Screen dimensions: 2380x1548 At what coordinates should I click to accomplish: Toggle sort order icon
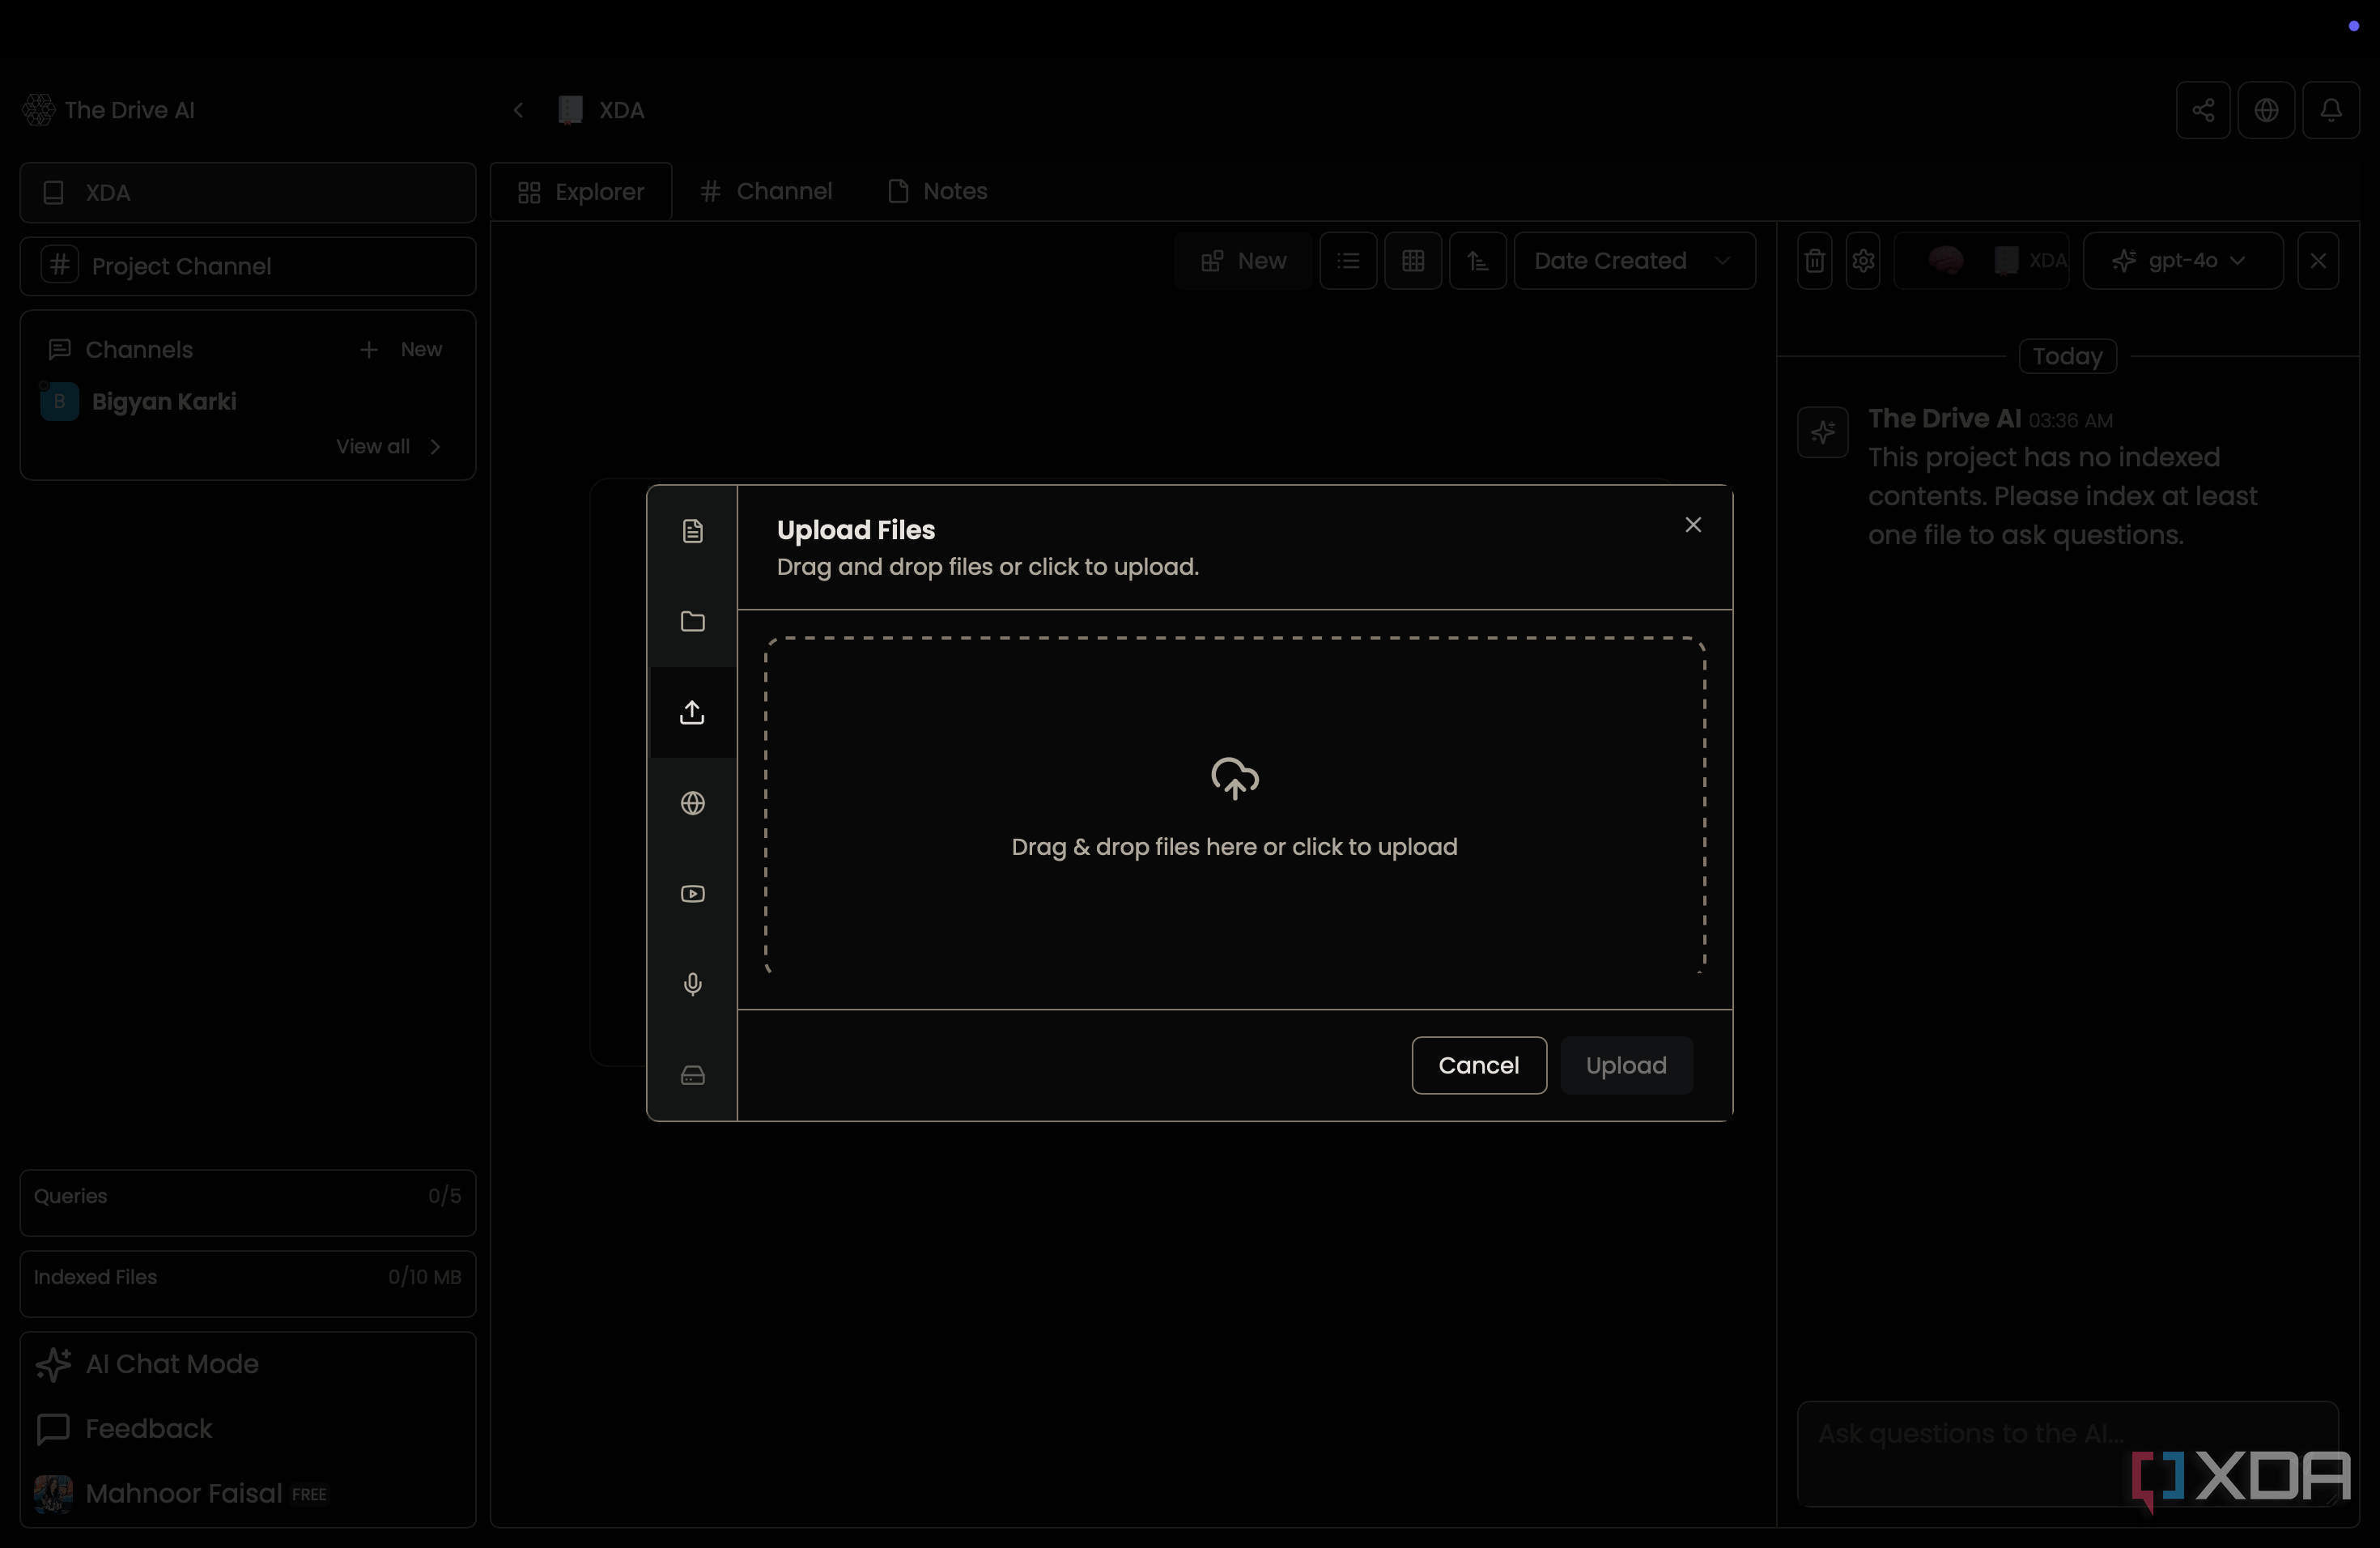[x=1478, y=261]
